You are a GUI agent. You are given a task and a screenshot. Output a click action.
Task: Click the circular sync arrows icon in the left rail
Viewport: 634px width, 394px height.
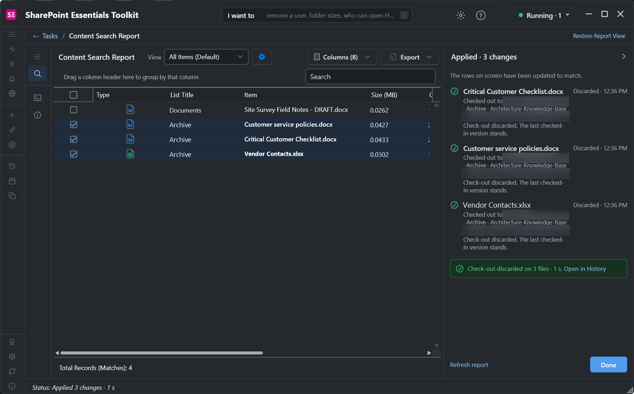[12, 371]
